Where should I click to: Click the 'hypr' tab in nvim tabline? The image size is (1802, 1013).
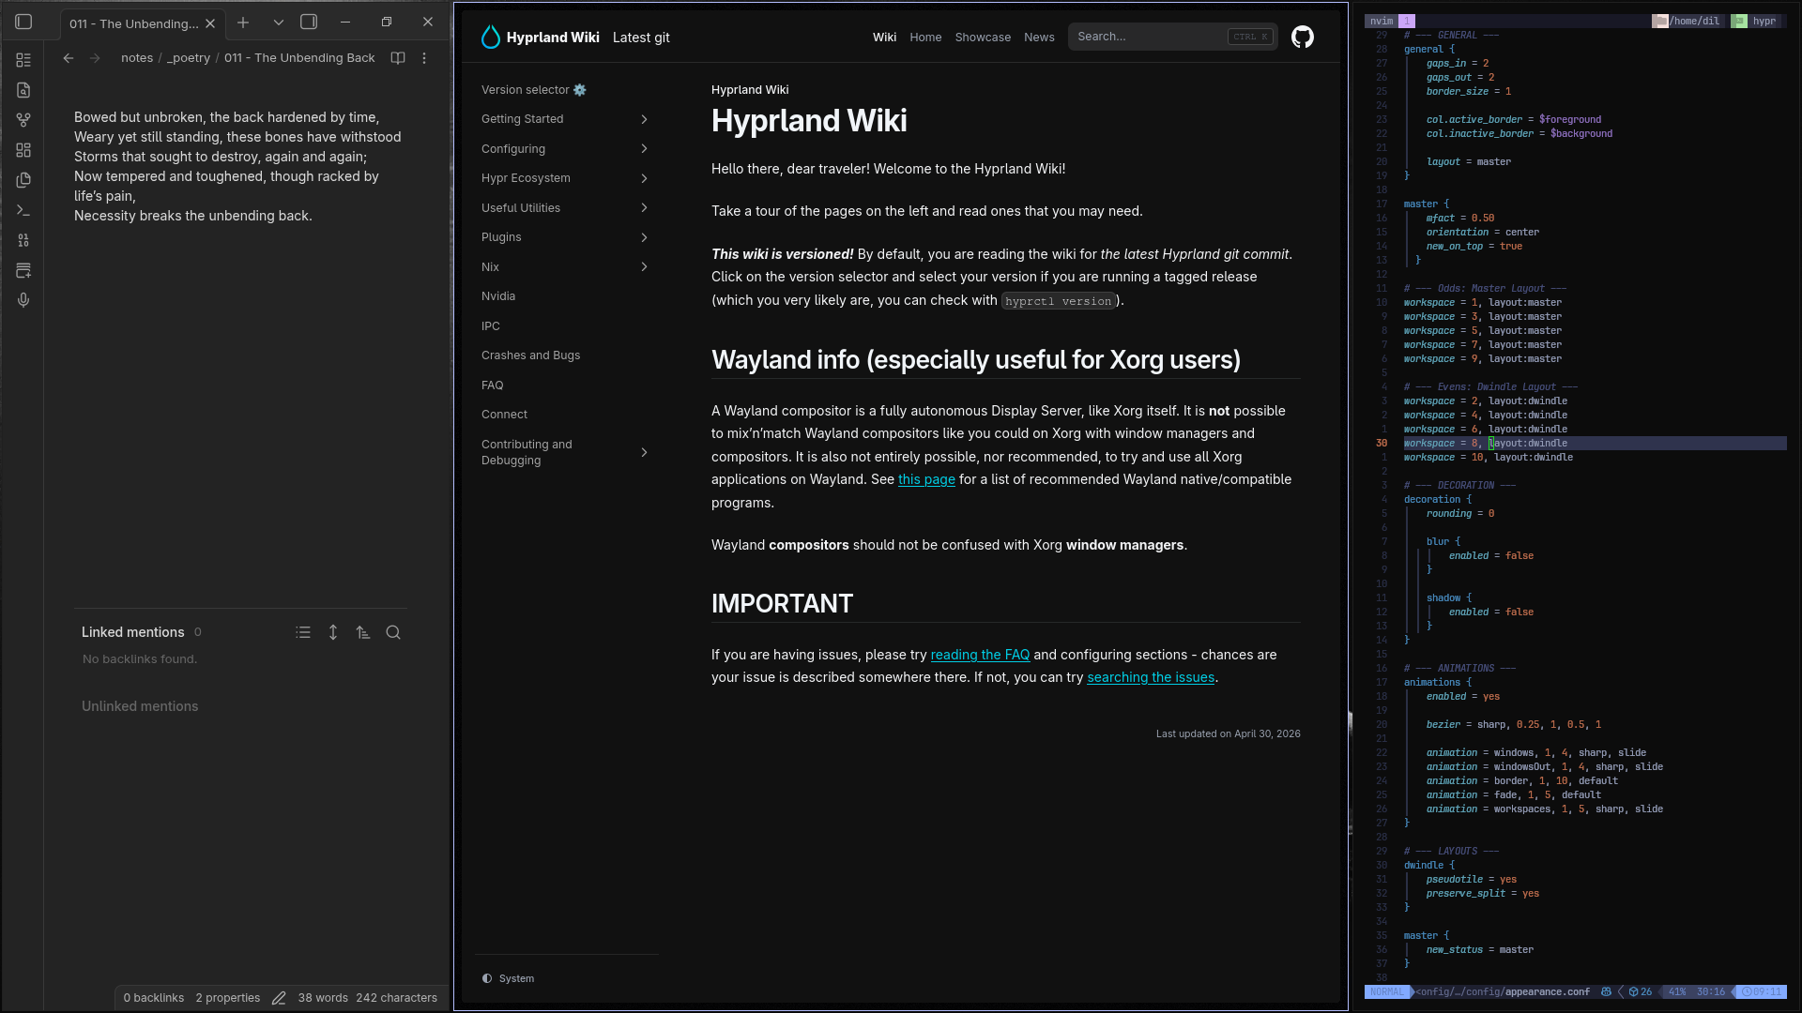click(1757, 21)
